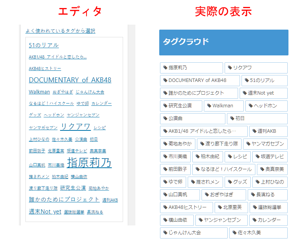The height and width of the screenshot is (247, 305).
Task: Click the tag icon beside 51のリアル button
Action: pyautogui.click(x=247, y=80)
